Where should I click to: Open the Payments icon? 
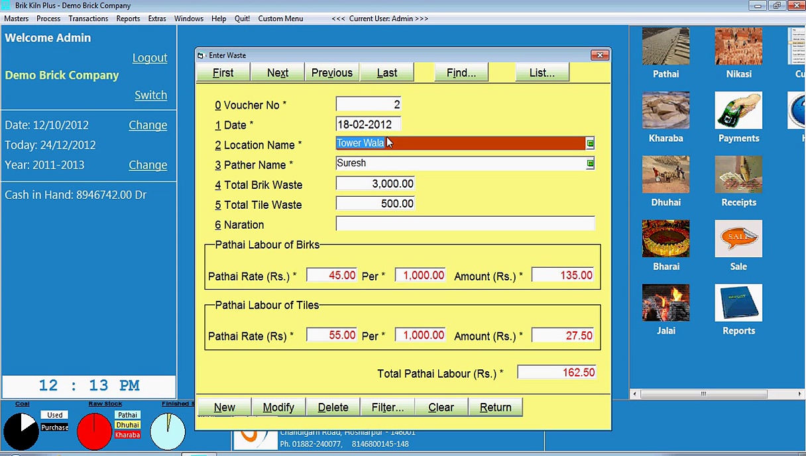(x=738, y=110)
